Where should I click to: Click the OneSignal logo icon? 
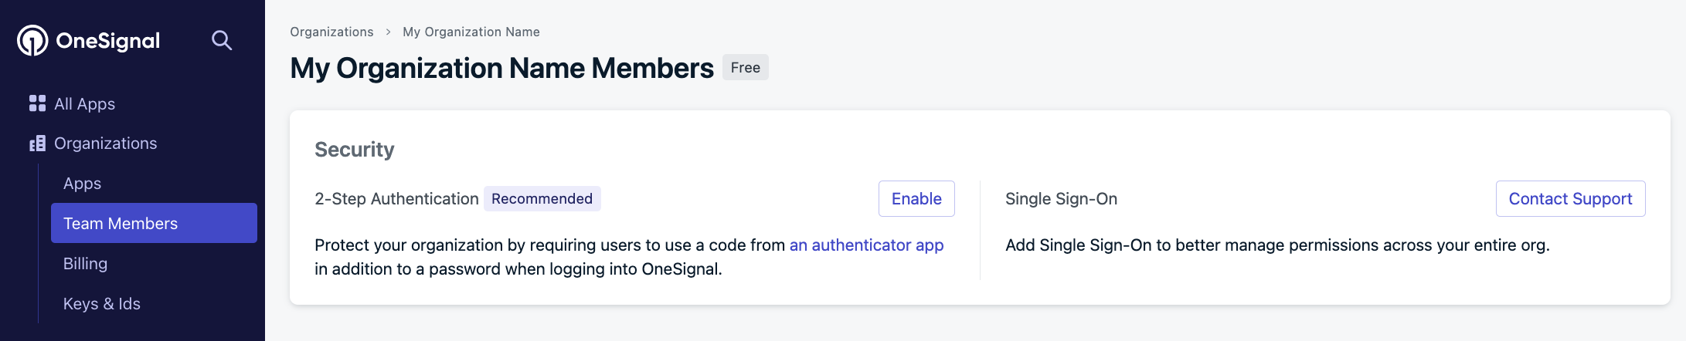coord(32,40)
